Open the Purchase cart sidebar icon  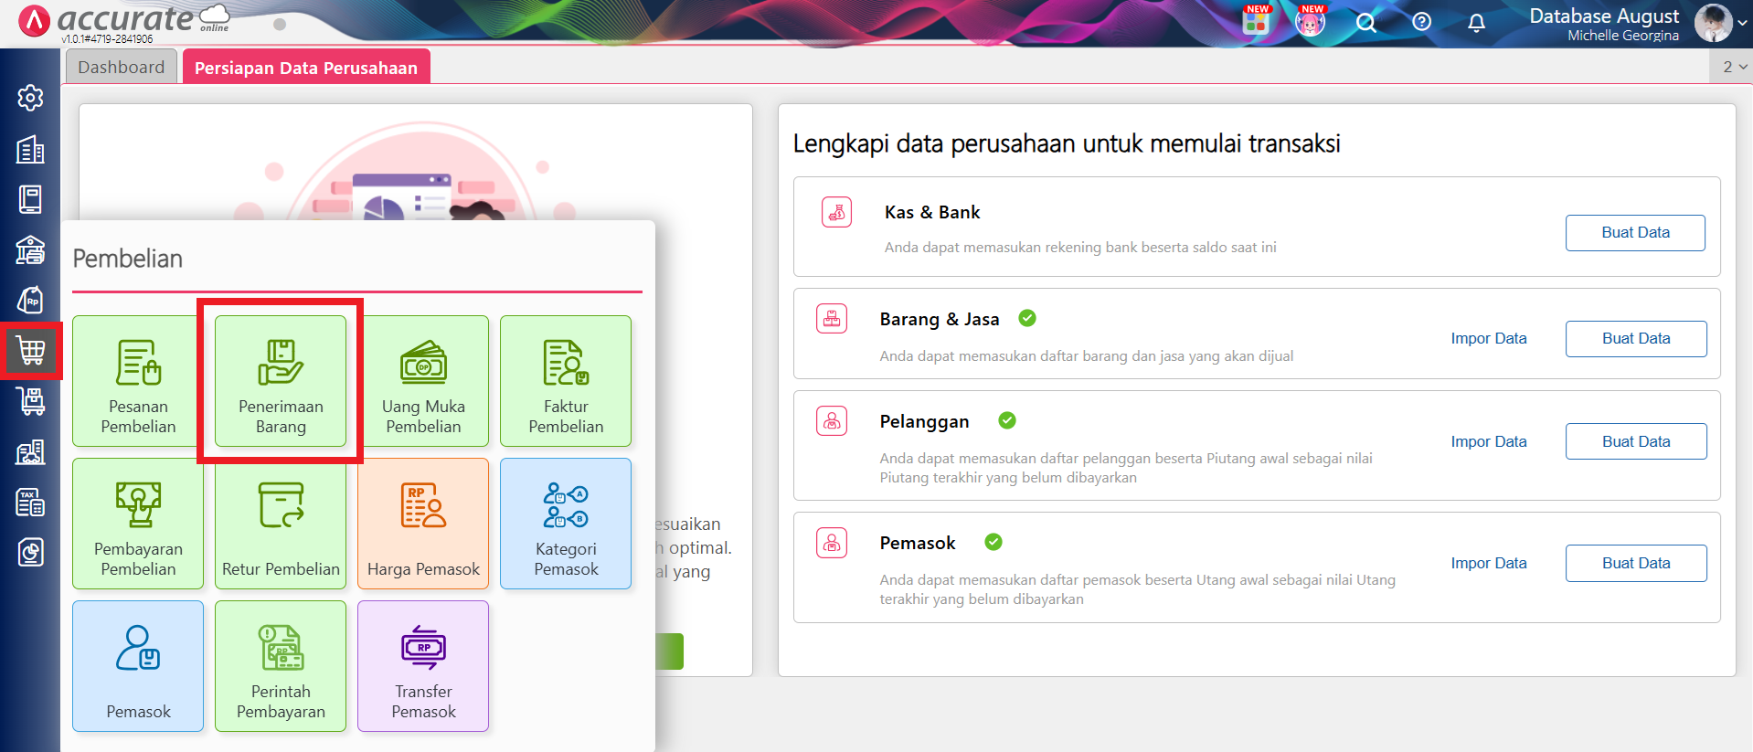(x=30, y=350)
